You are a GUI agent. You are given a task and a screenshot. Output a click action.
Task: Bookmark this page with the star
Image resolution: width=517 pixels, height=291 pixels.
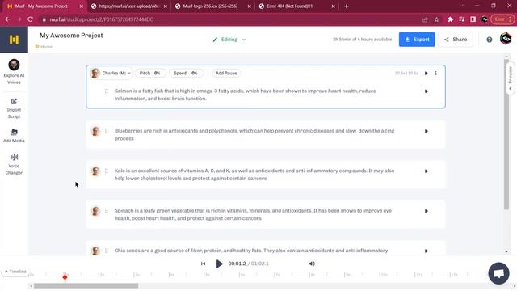[x=436, y=19]
